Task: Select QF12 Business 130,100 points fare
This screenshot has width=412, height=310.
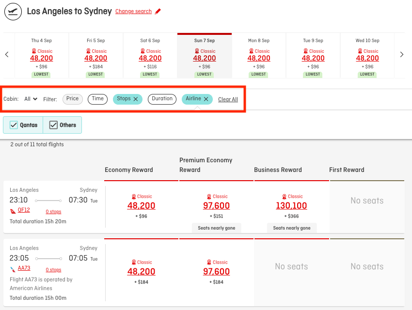Action: click(292, 206)
